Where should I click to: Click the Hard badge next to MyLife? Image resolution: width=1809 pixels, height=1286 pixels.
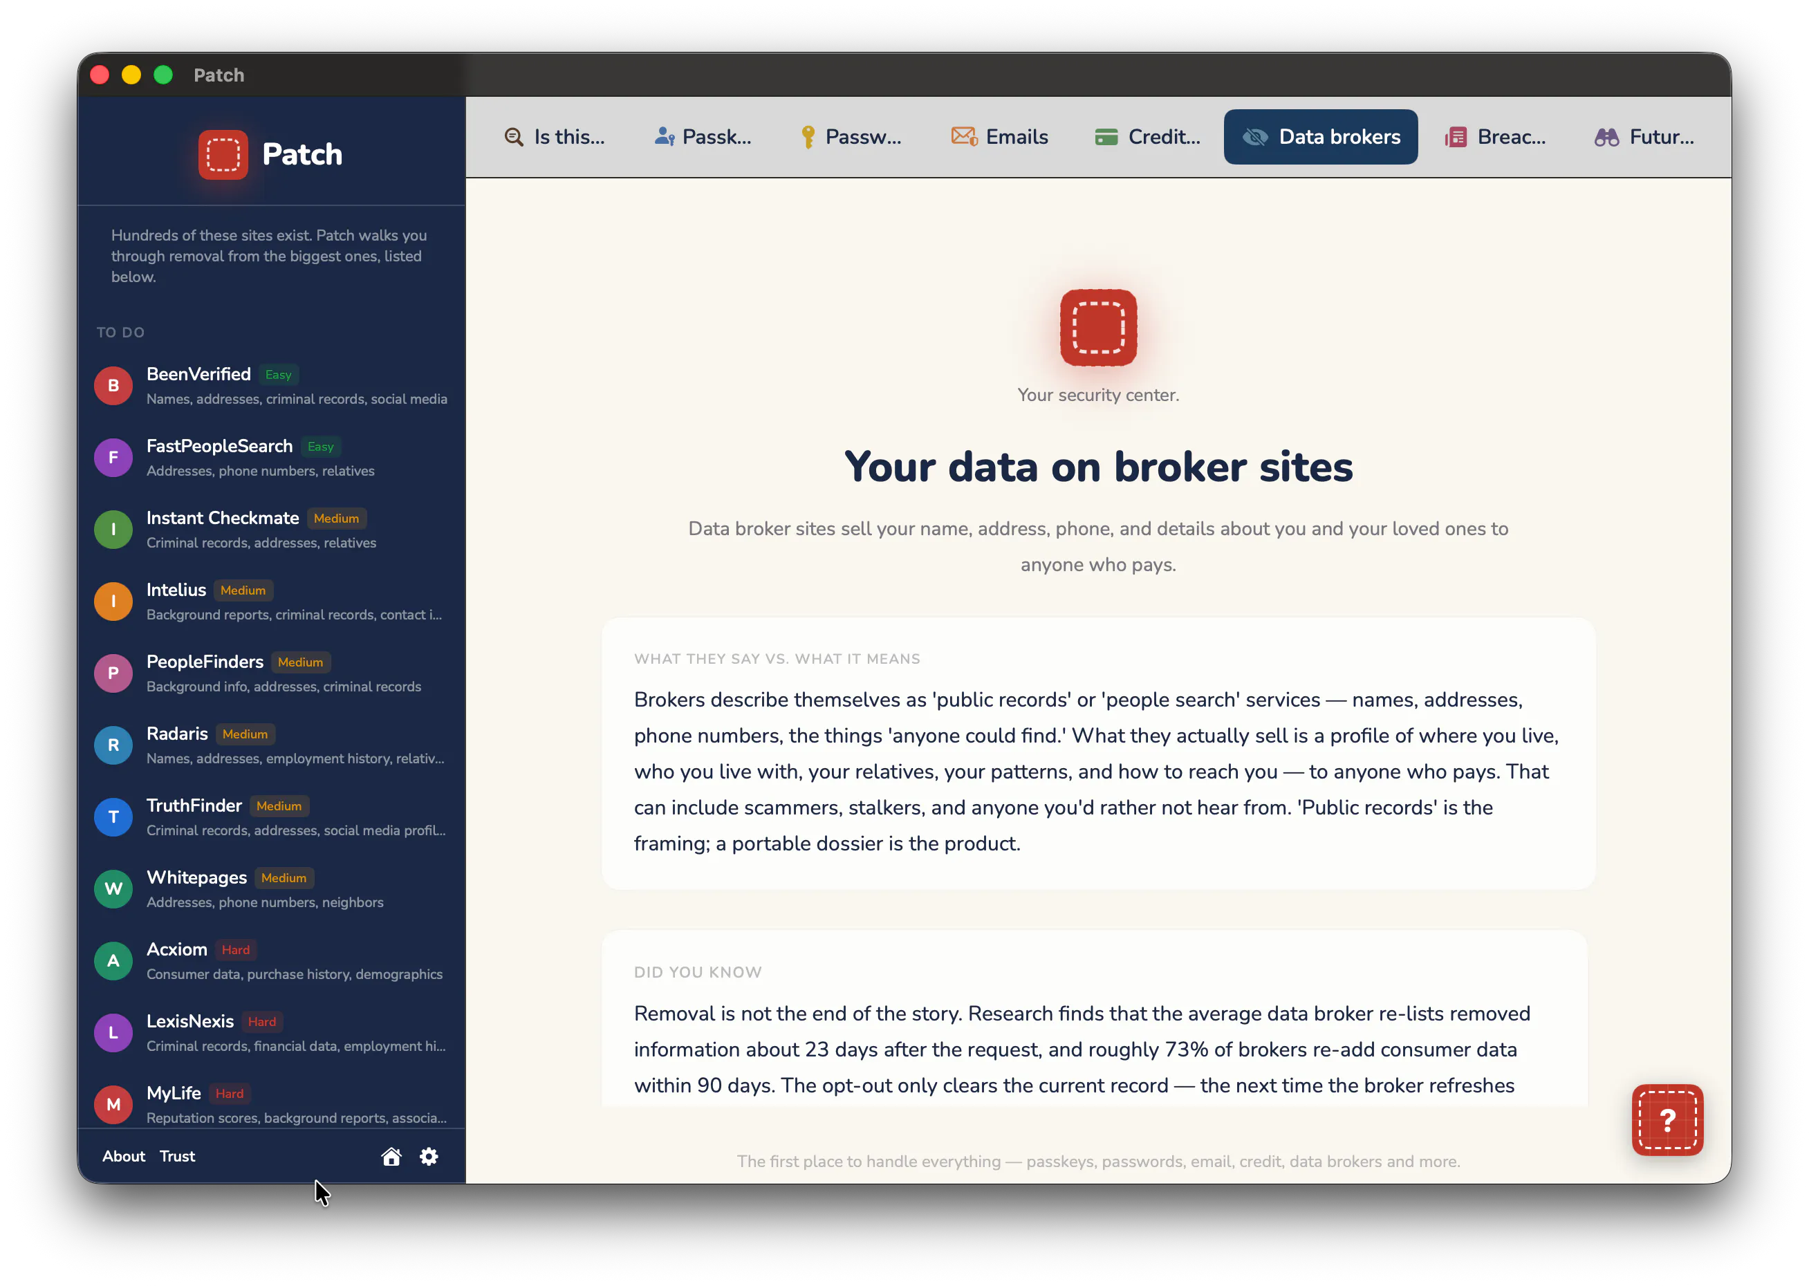(229, 1094)
